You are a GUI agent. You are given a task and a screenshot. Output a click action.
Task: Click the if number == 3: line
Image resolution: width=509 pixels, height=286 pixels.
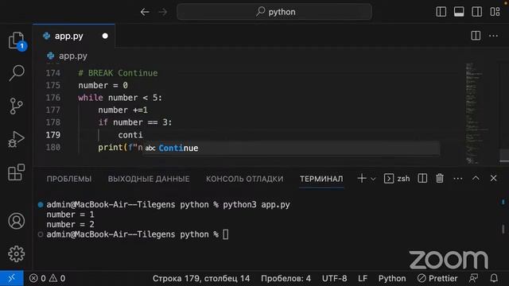point(135,122)
